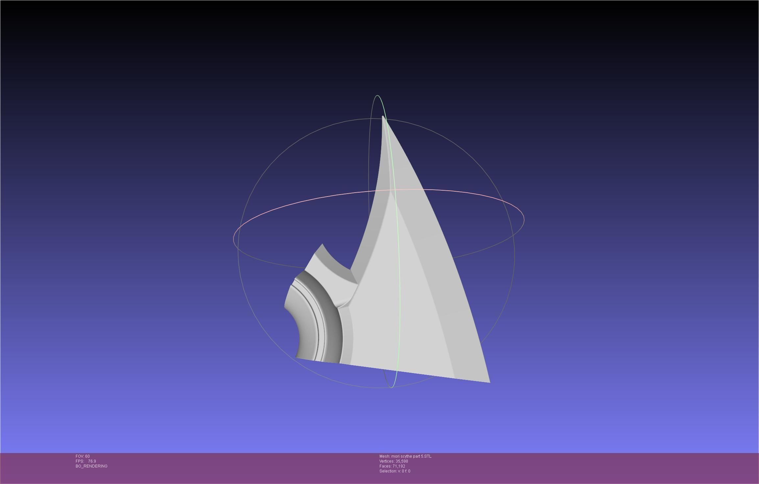Click the FOV: 60 readout
Image resolution: width=759 pixels, height=484 pixels.
(x=83, y=456)
